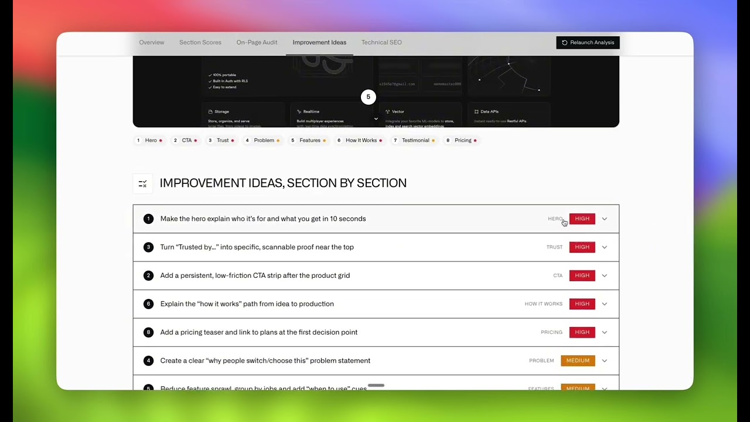Expand the hero explanation idea row
This screenshot has height=422, width=750.
pyautogui.click(x=376, y=219)
